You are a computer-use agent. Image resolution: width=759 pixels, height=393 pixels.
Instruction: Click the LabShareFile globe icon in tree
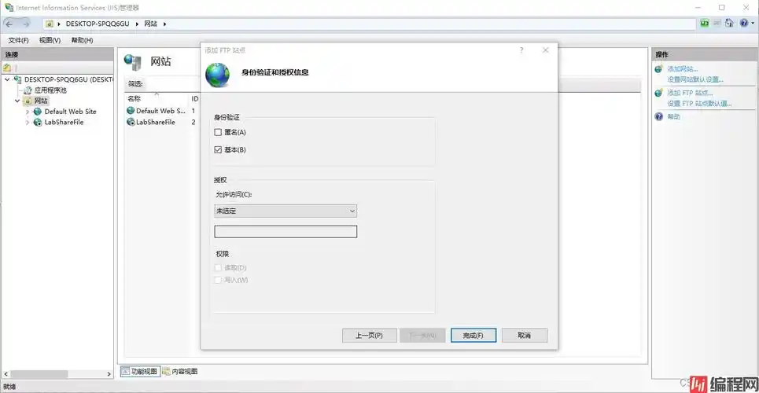click(x=38, y=123)
